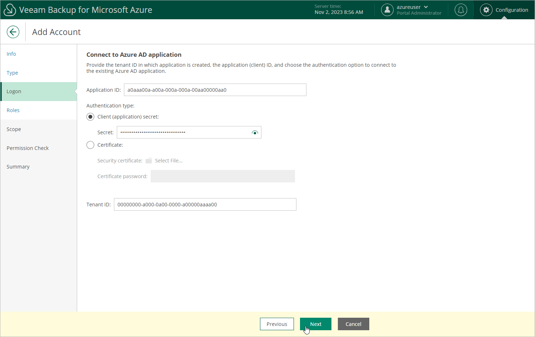Open the notifications bell icon
The width and height of the screenshot is (535, 337).
point(461,10)
